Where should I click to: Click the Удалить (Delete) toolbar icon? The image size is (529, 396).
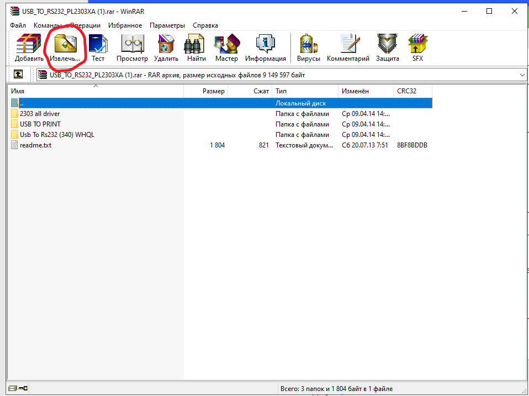[166, 44]
